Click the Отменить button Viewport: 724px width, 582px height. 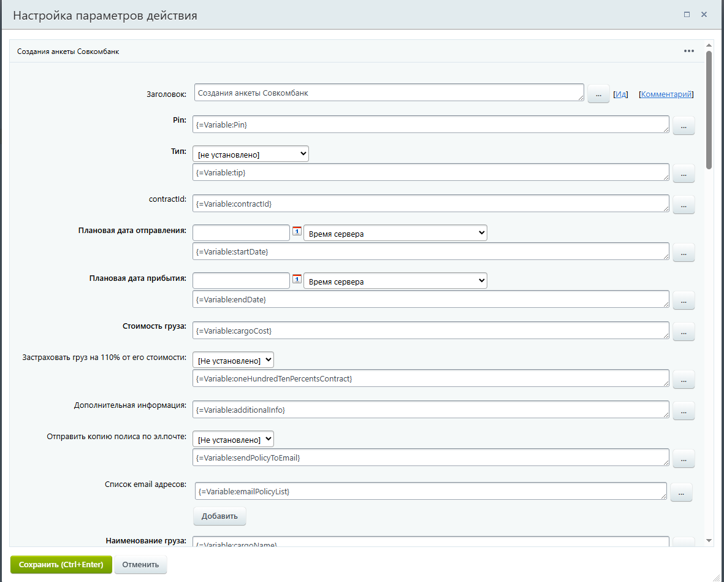140,565
